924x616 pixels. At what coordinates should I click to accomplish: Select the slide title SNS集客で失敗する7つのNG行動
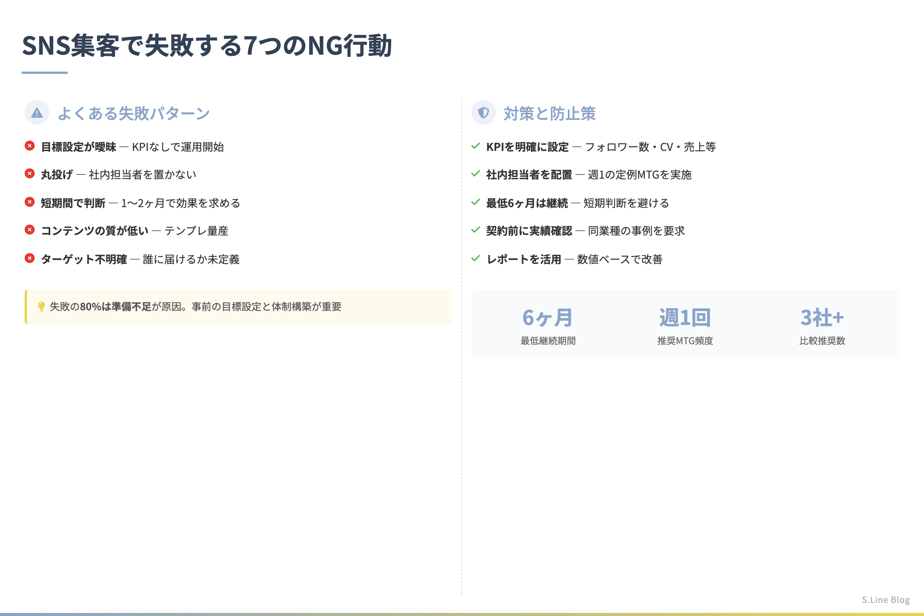(x=207, y=45)
